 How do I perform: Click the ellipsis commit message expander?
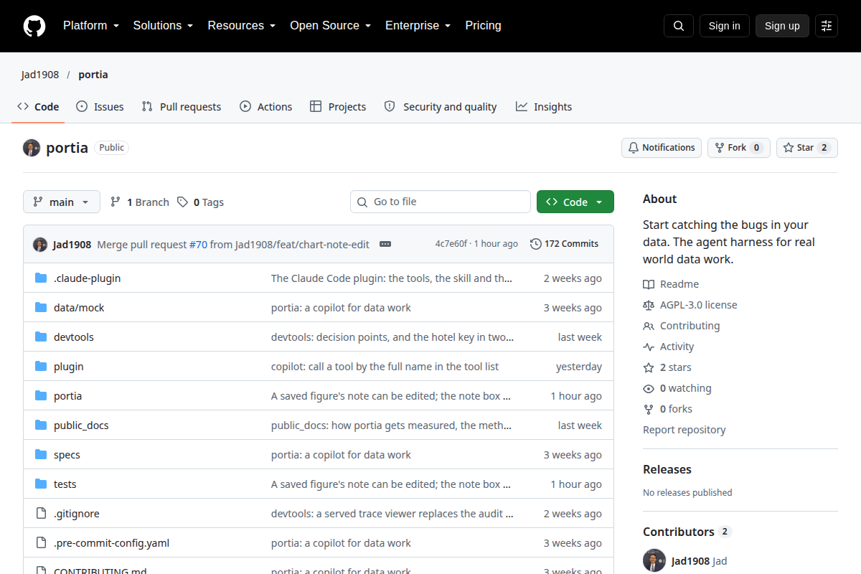(385, 244)
